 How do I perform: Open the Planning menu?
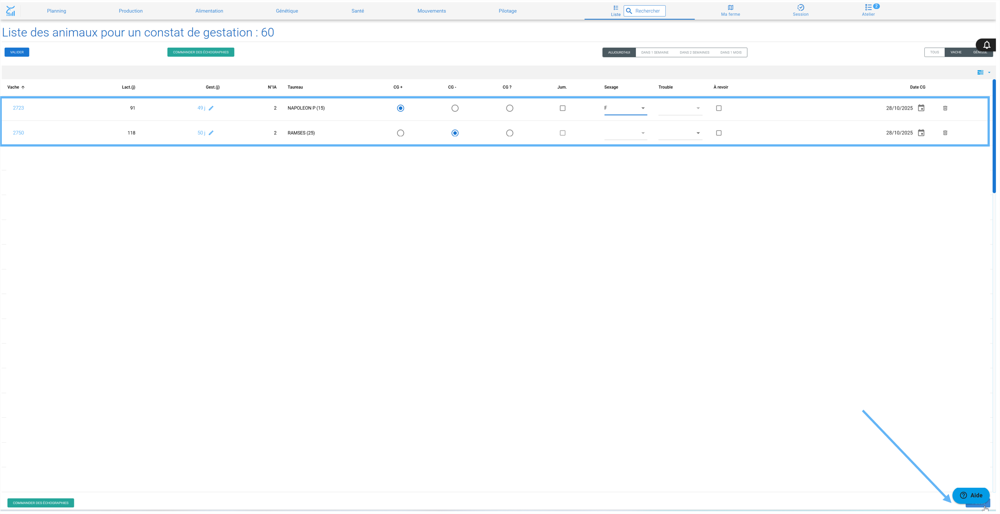pyautogui.click(x=57, y=11)
